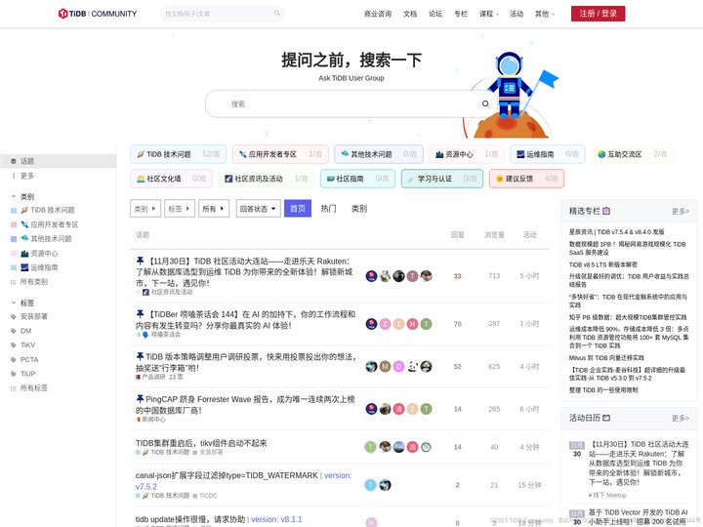This screenshot has height=527, width=703.
Task: Switch to the 热门 tab
Action: (x=328, y=209)
